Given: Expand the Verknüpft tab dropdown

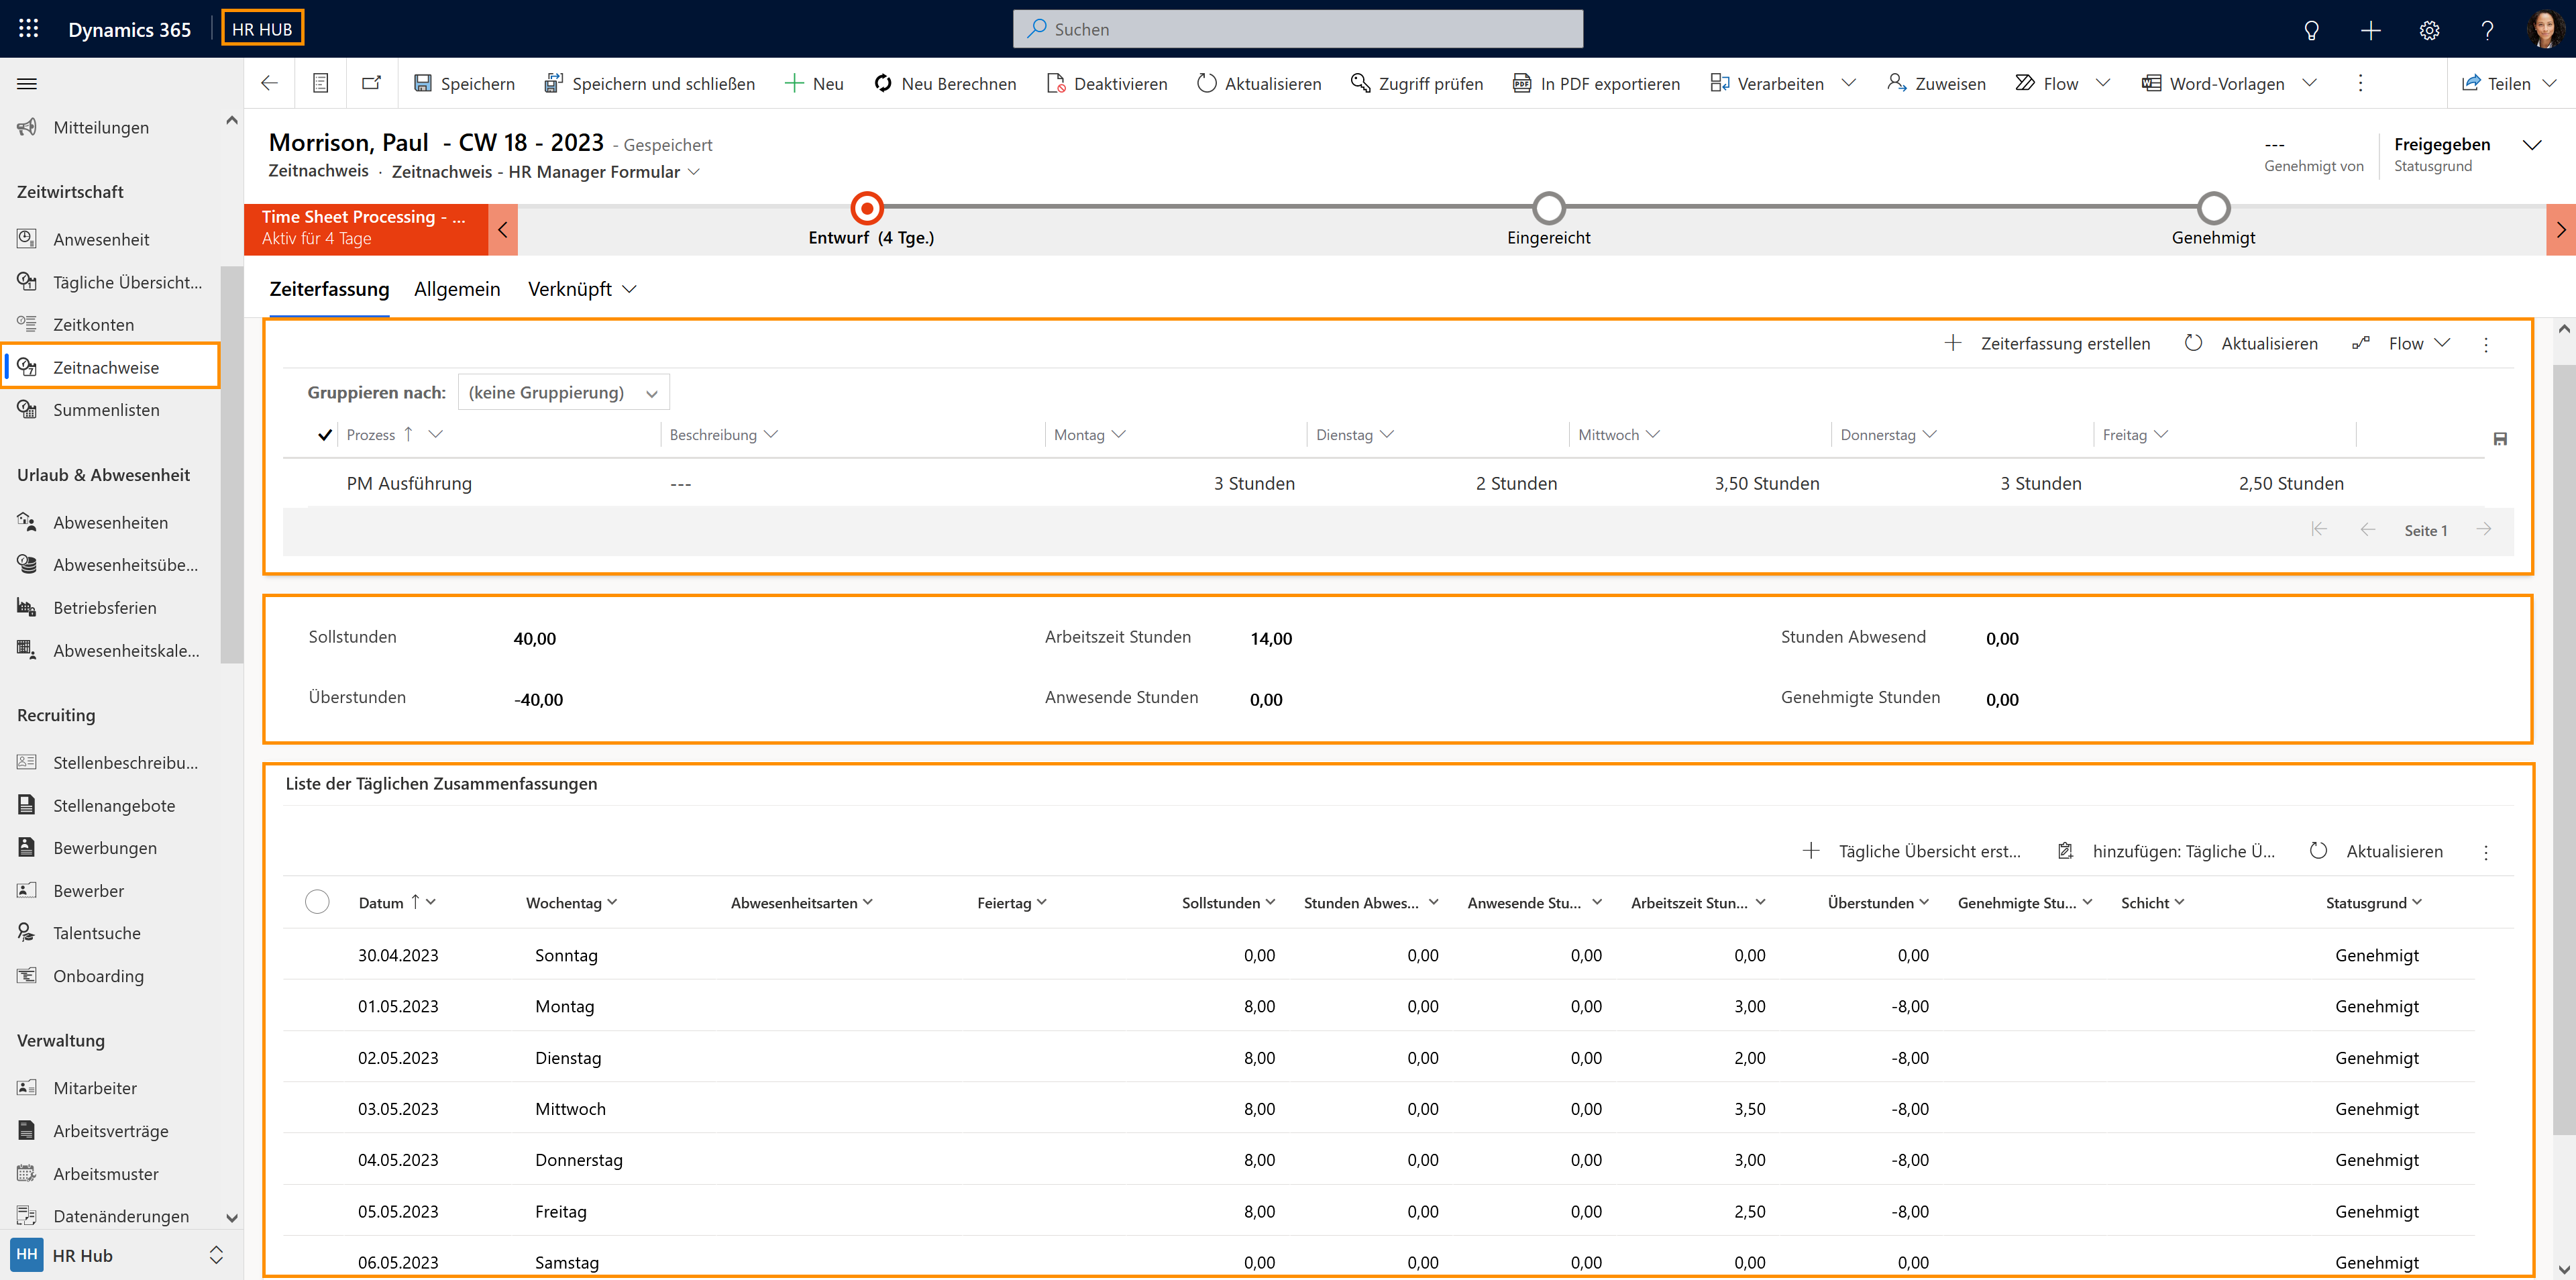Looking at the screenshot, I should tap(629, 289).
